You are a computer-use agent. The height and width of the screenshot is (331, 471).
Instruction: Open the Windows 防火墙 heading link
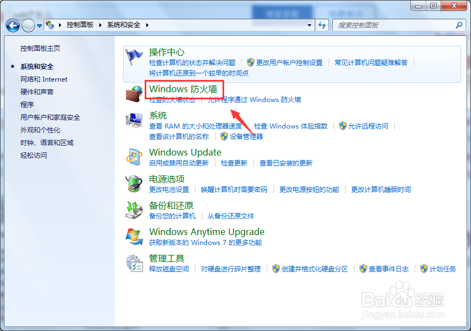tap(183, 89)
